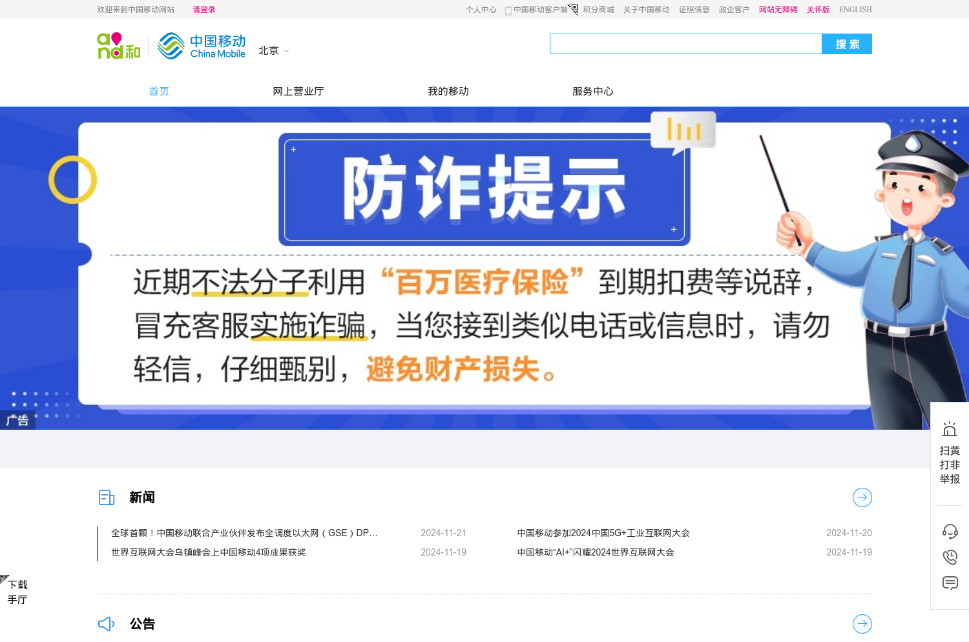Click the 下载手厅 floating link
This screenshot has width=969, height=642.
17,592
